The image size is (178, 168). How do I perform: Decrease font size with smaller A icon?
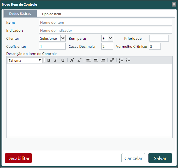[x=79, y=60]
